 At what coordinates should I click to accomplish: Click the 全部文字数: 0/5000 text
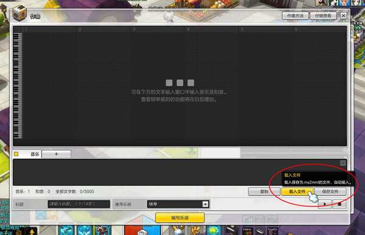(75, 191)
